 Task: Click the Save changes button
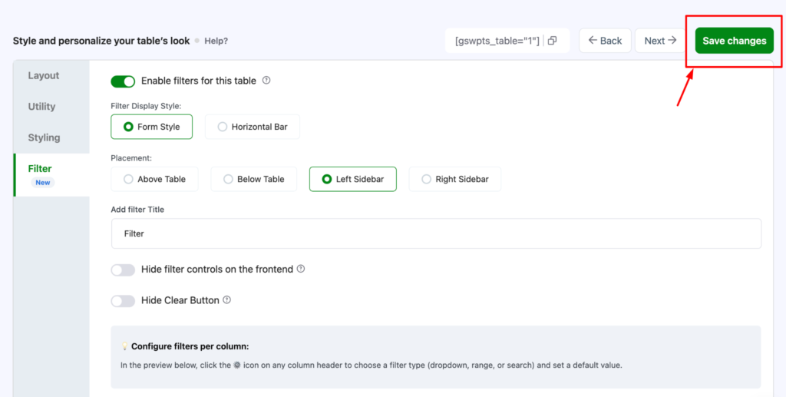tap(735, 41)
